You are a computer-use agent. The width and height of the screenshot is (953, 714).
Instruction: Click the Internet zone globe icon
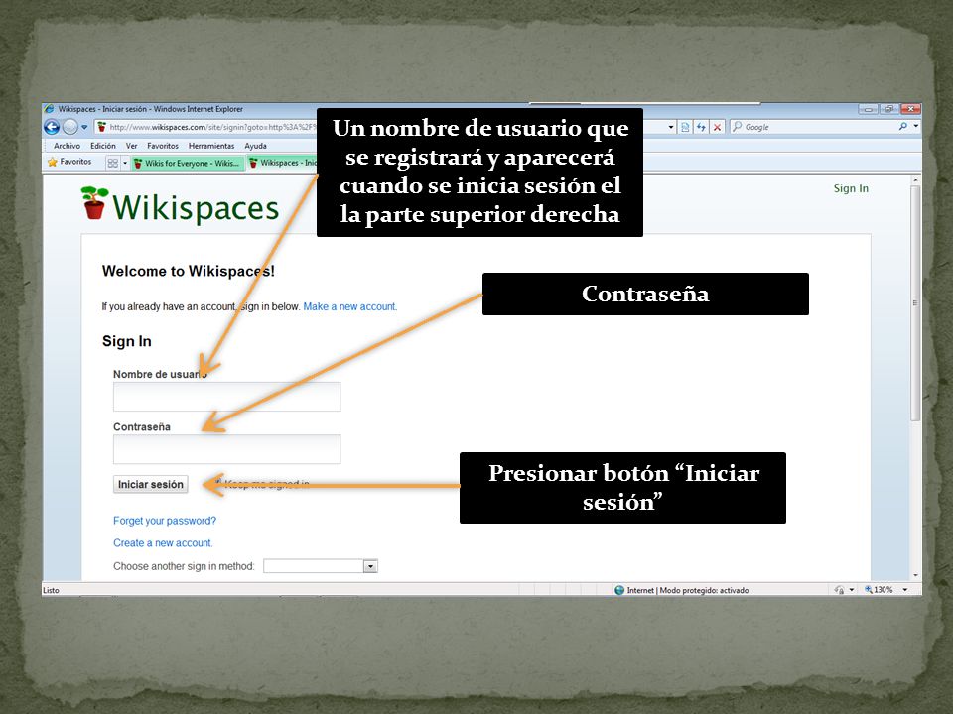[619, 590]
